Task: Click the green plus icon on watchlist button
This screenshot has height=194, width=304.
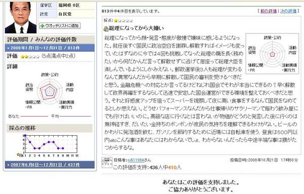Action: click(43, 26)
